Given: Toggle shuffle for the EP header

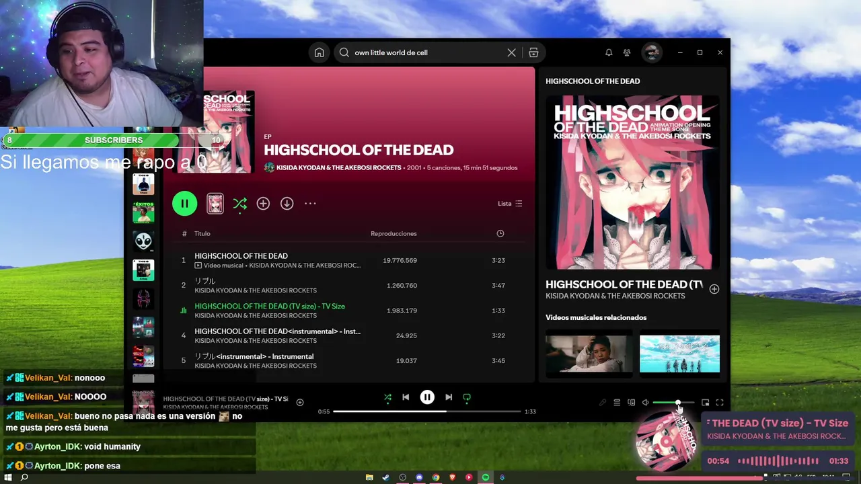Looking at the screenshot, I should click(239, 204).
